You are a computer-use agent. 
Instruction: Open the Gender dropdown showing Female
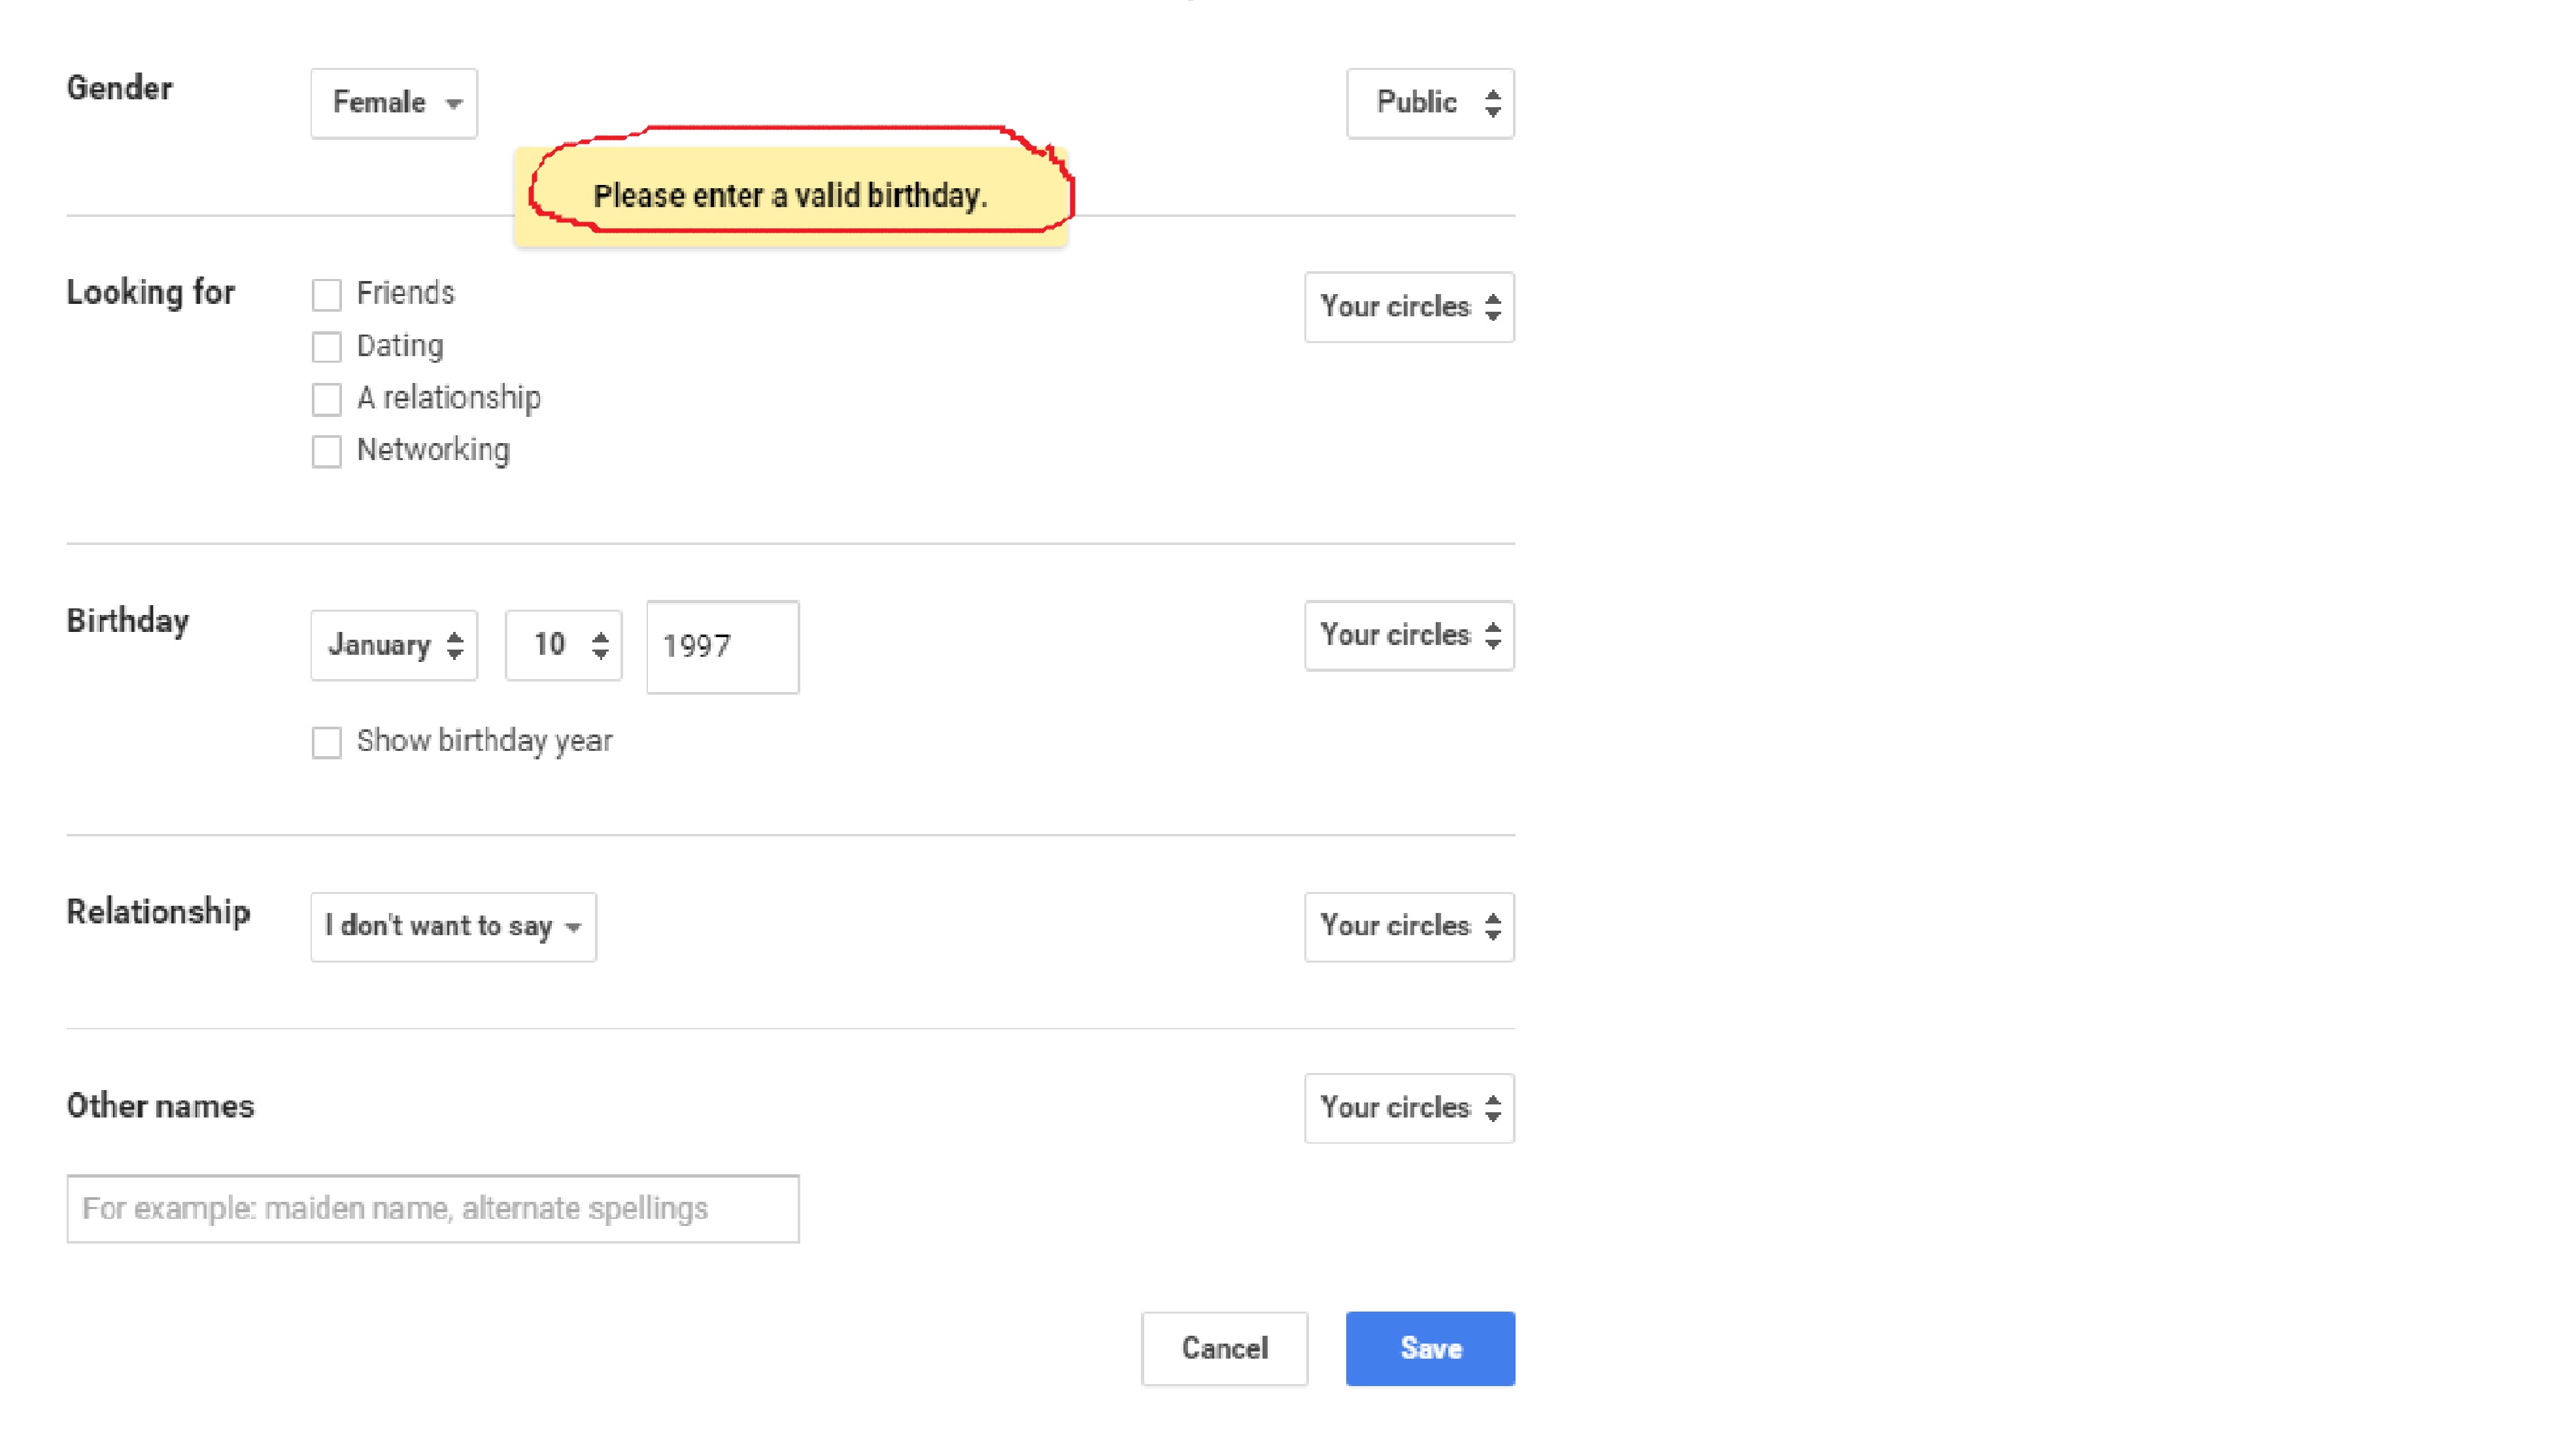(393, 103)
